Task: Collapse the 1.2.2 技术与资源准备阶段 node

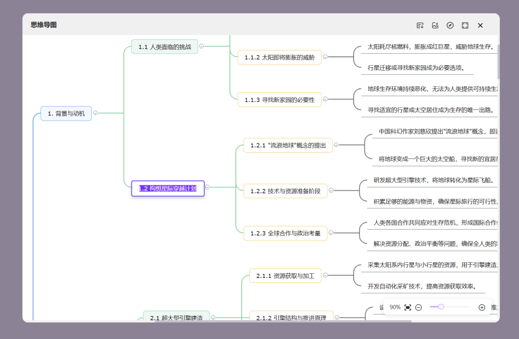Action: [x=331, y=191]
